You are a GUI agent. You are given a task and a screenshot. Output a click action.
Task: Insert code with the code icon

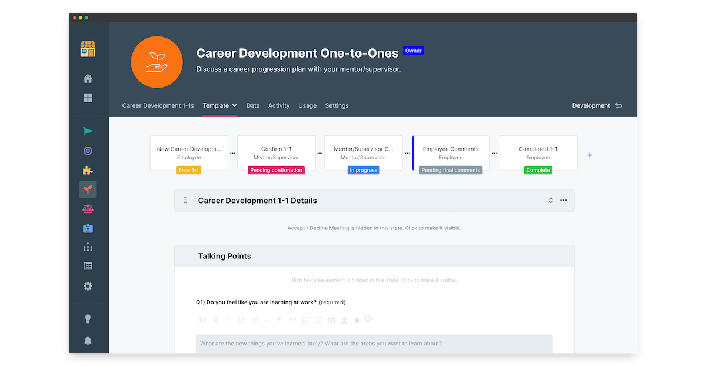[254, 320]
